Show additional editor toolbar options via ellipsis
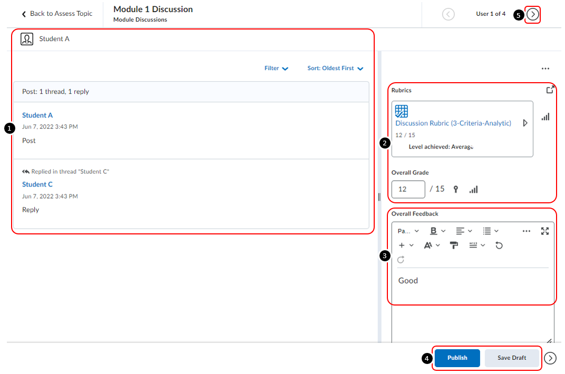Image resolution: width=565 pixels, height=374 pixels. pyautogui.click(x=527, y=231)
